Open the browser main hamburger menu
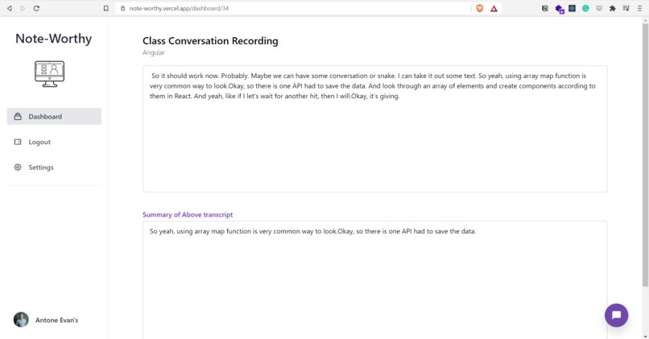649x339 pixels. coord(639,8)
